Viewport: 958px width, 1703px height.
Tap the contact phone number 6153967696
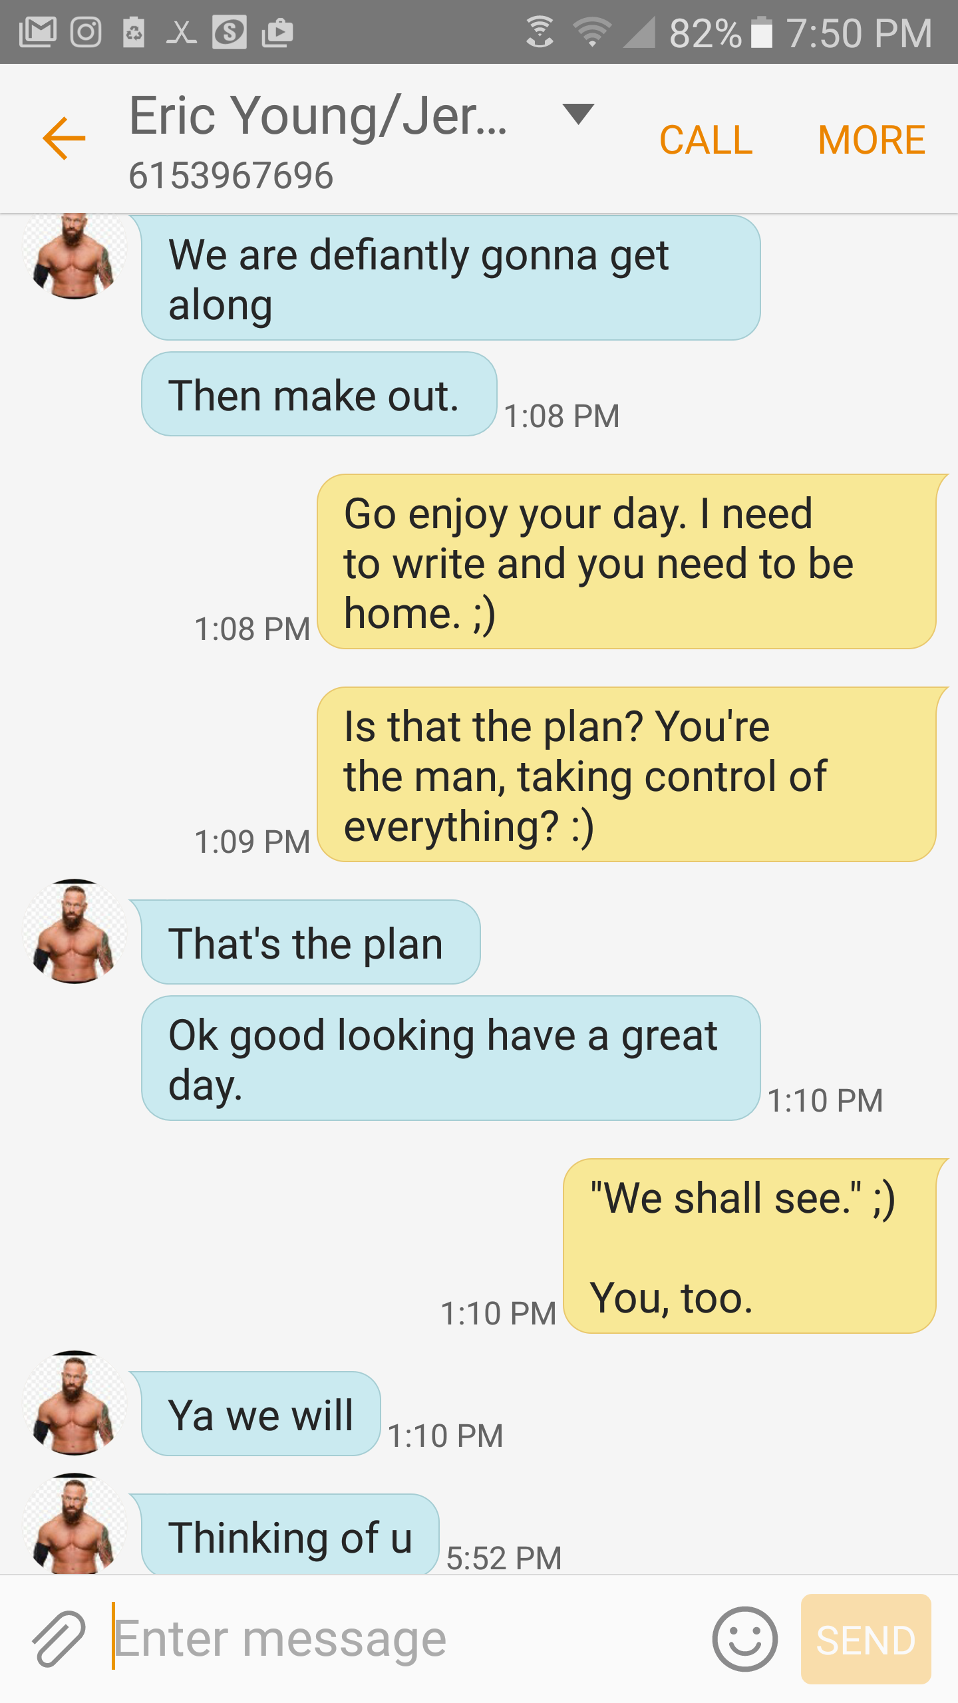[x=231, y=176]
